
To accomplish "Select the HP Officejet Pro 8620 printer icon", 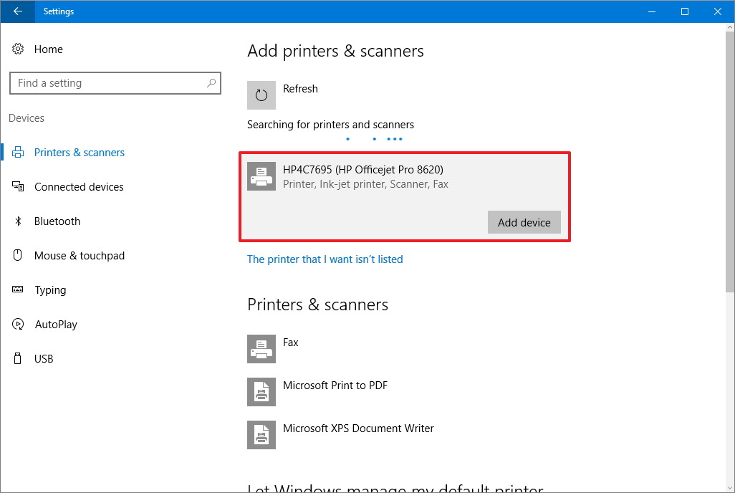I will click(x=261, y=176).
